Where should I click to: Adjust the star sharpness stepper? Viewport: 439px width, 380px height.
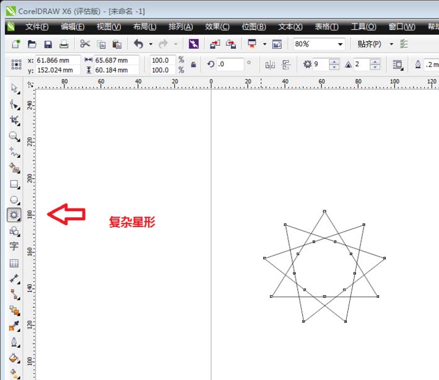[x=375, y=64]
